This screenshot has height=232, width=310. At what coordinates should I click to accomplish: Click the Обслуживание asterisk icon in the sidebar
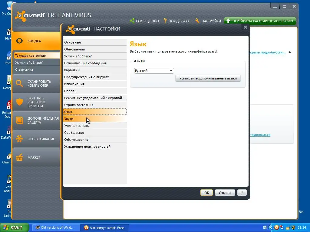[x=19, y=139]
